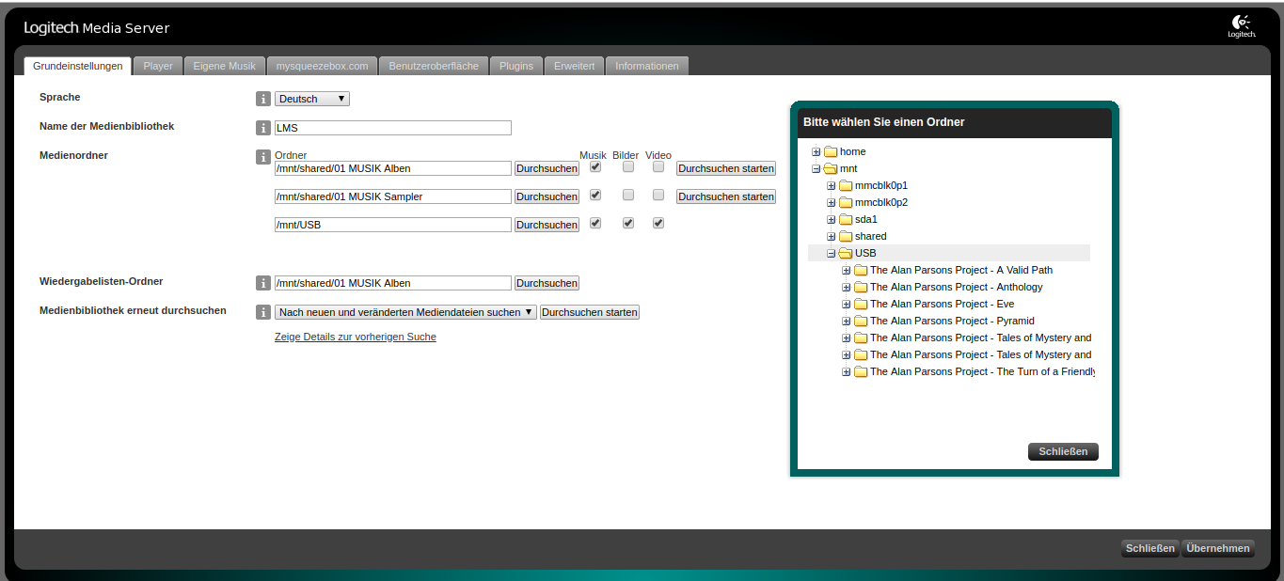Click the mmcblk0p1 folder icon
This screenshot has width=1284, height=581.
(846, 185)
